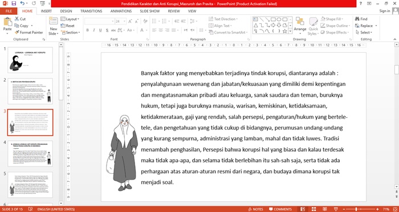Open the Layout dropdown
This screenshot has height=212, width=399.
[x=70, y=19]
